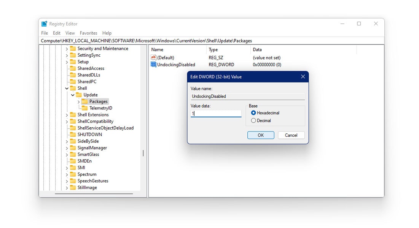The image size is (419, 228).
Task: Expand the Security and Maintenance node
Action: pos(67,49)
